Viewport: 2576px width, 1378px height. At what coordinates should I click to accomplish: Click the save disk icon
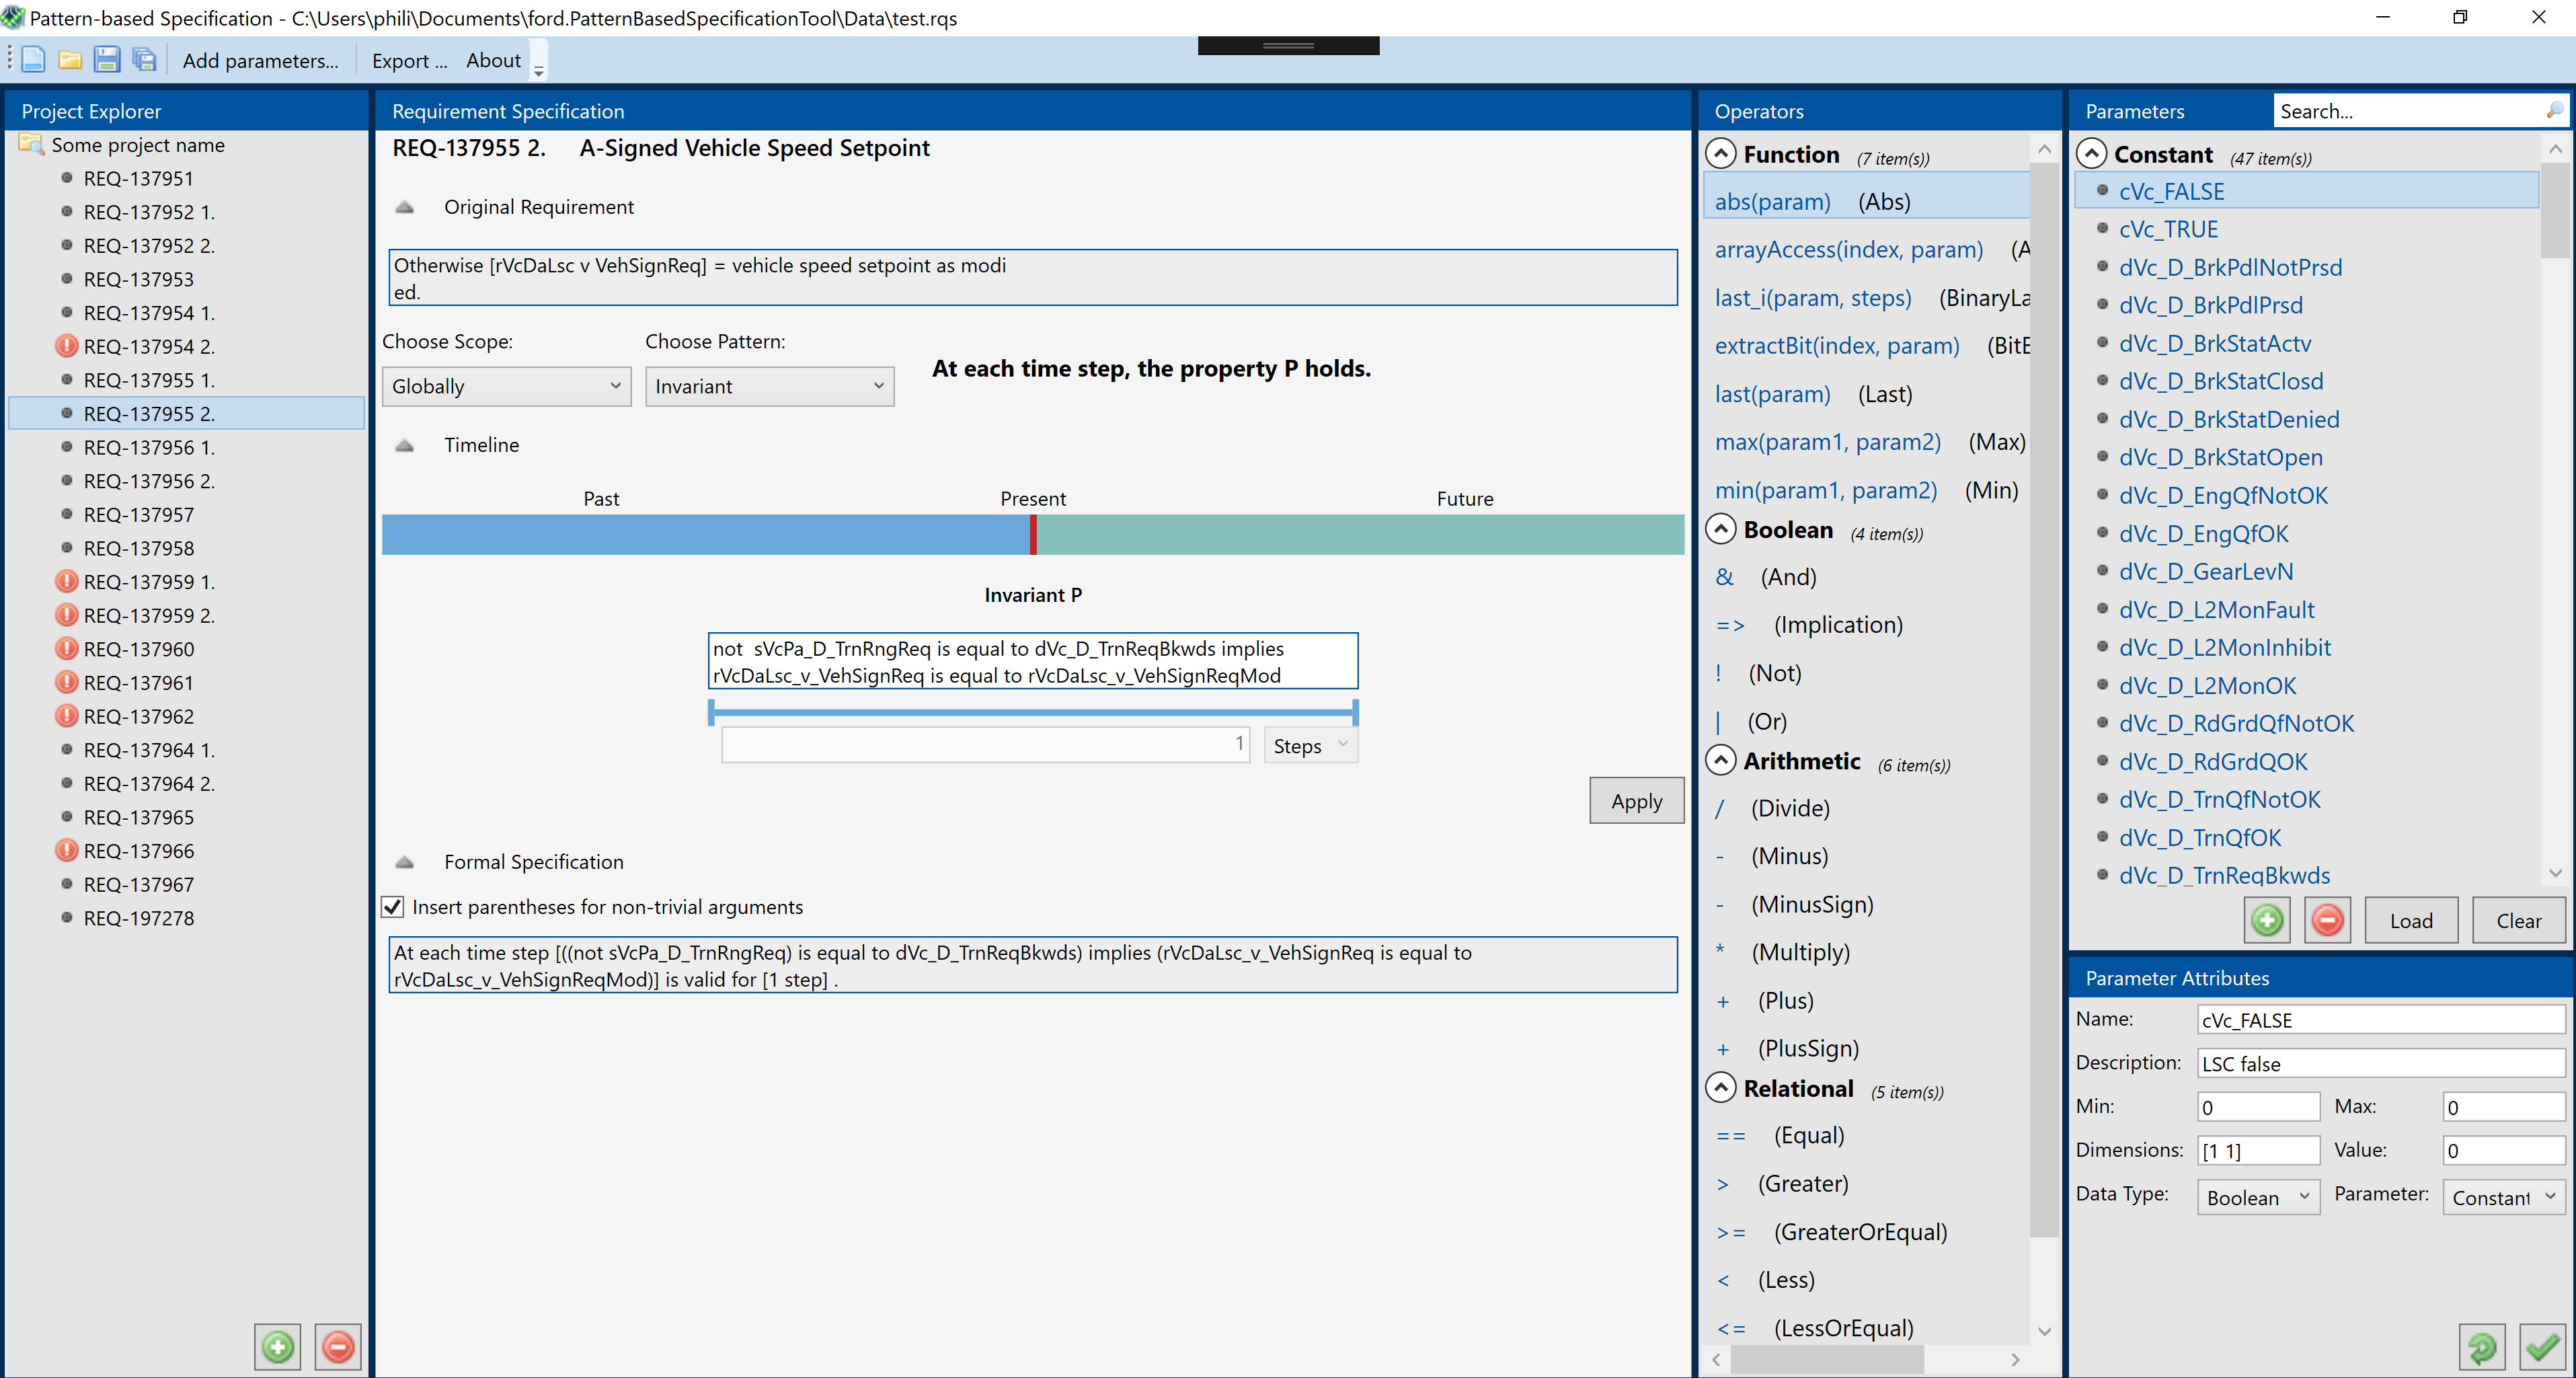pyautogui.click(x=106, y=60)
